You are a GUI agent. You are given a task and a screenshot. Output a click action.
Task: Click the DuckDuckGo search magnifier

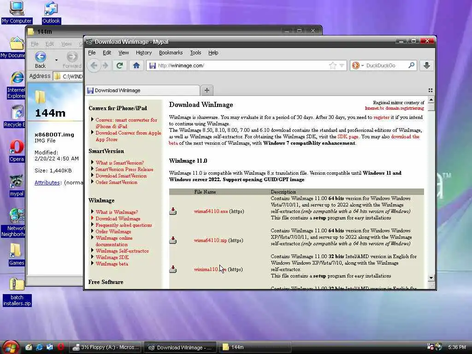(411, 65)
